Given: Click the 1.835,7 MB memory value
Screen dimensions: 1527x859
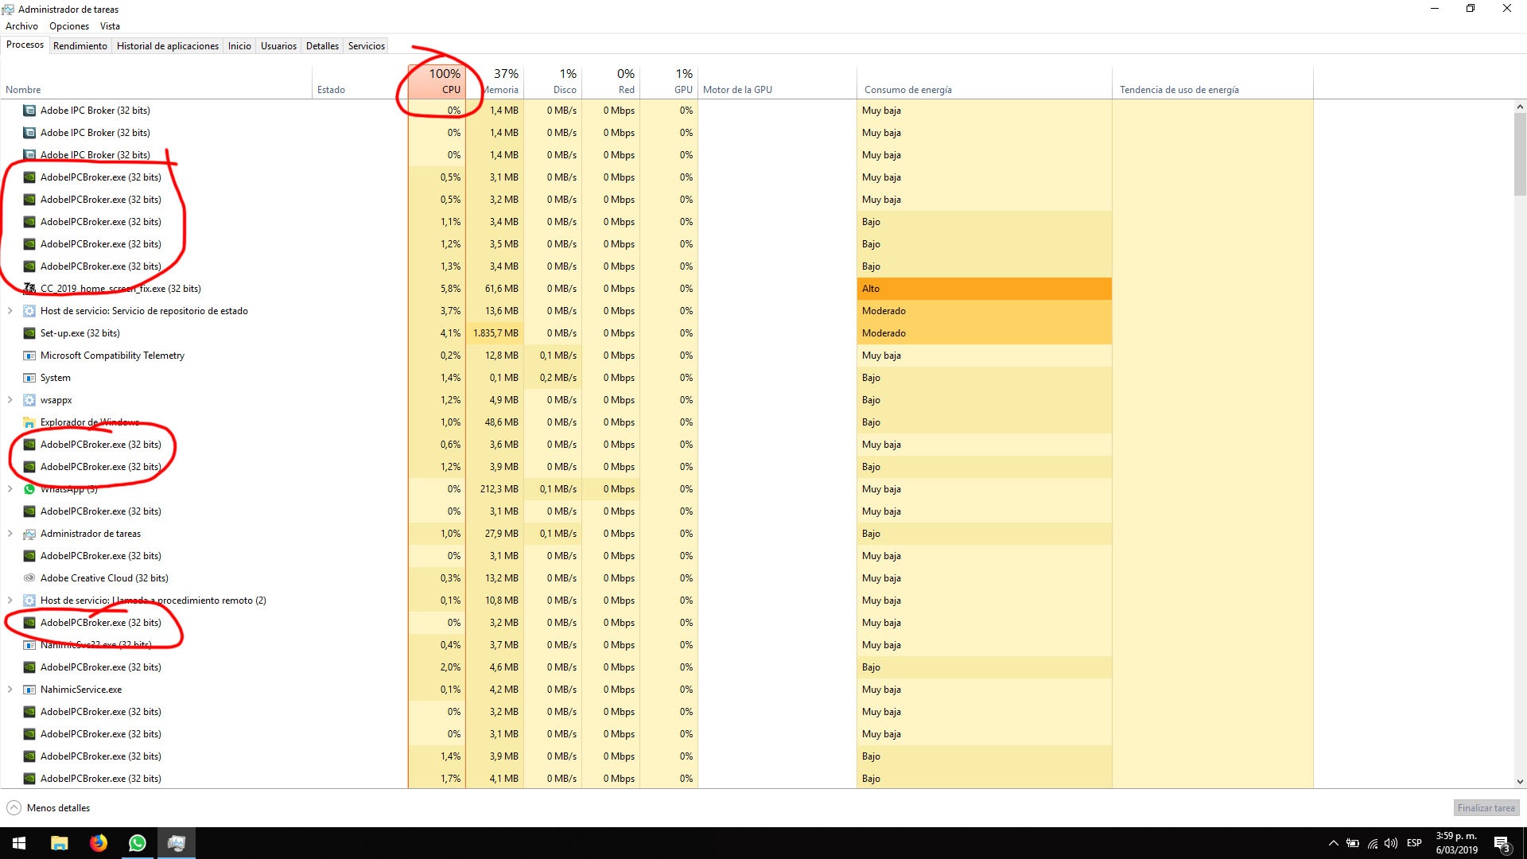Looking at the screenshot, I should (x=495, y=333).
